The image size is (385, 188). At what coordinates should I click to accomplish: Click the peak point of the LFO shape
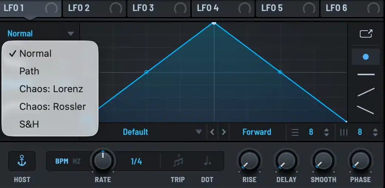214,23
